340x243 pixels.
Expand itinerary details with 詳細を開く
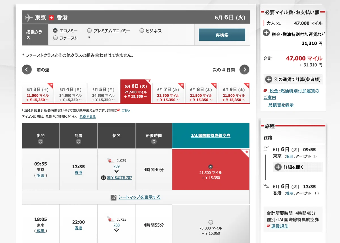[298, 167]
